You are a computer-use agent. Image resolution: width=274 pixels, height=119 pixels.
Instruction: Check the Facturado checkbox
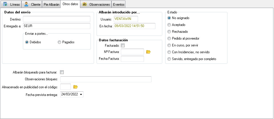(123, 45)
